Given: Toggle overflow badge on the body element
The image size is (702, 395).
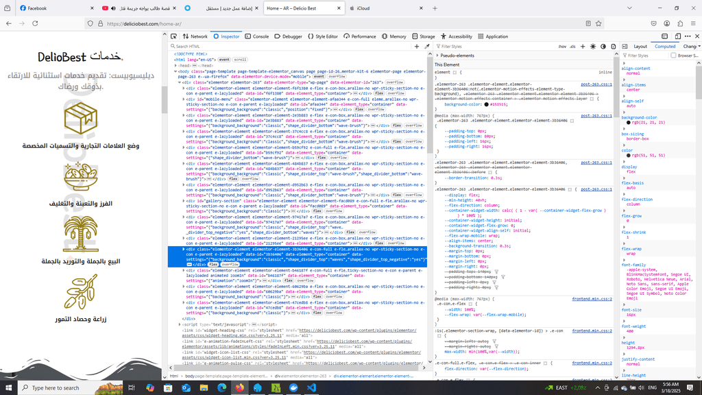Looking at the screenshot, I should pos(337,77).
